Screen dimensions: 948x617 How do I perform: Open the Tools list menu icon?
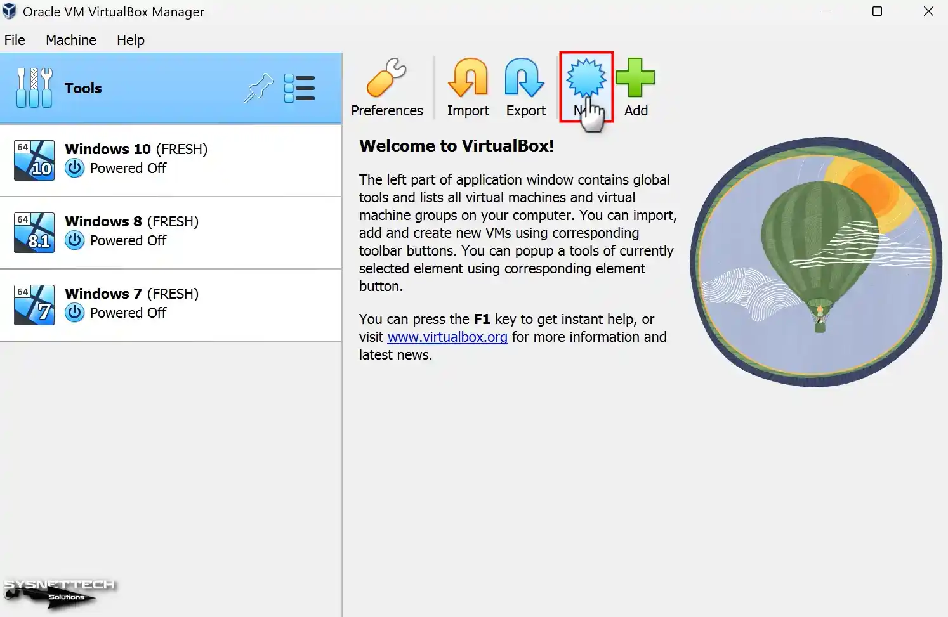click(300, 88)
